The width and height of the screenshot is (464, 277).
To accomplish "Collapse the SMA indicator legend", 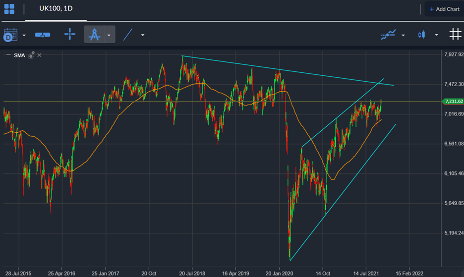I will (8, 55).
